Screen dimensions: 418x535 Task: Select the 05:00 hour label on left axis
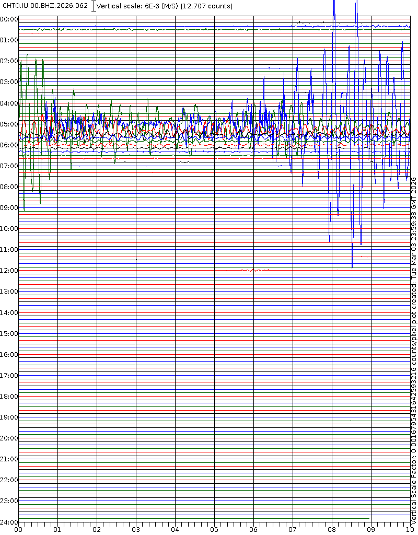(9, 124)
